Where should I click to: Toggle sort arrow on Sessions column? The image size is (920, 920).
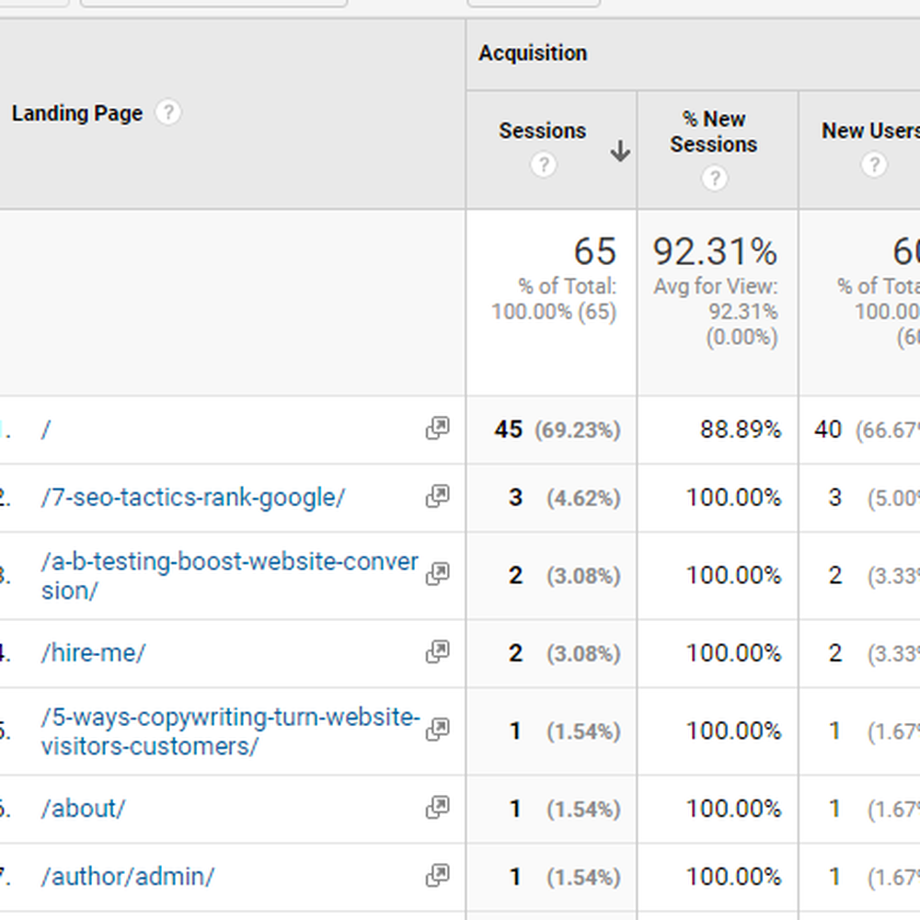(620, 152)
